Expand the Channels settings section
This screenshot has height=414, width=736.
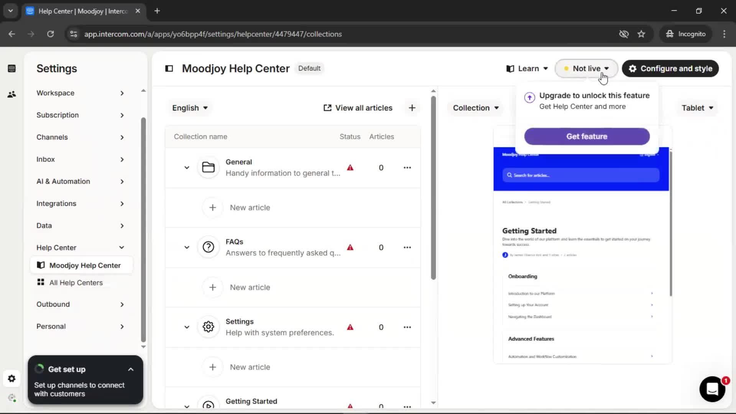tap(80, 137)
